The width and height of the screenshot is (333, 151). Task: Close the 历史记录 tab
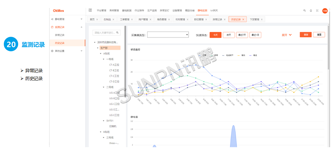click(x=243, y=19)
